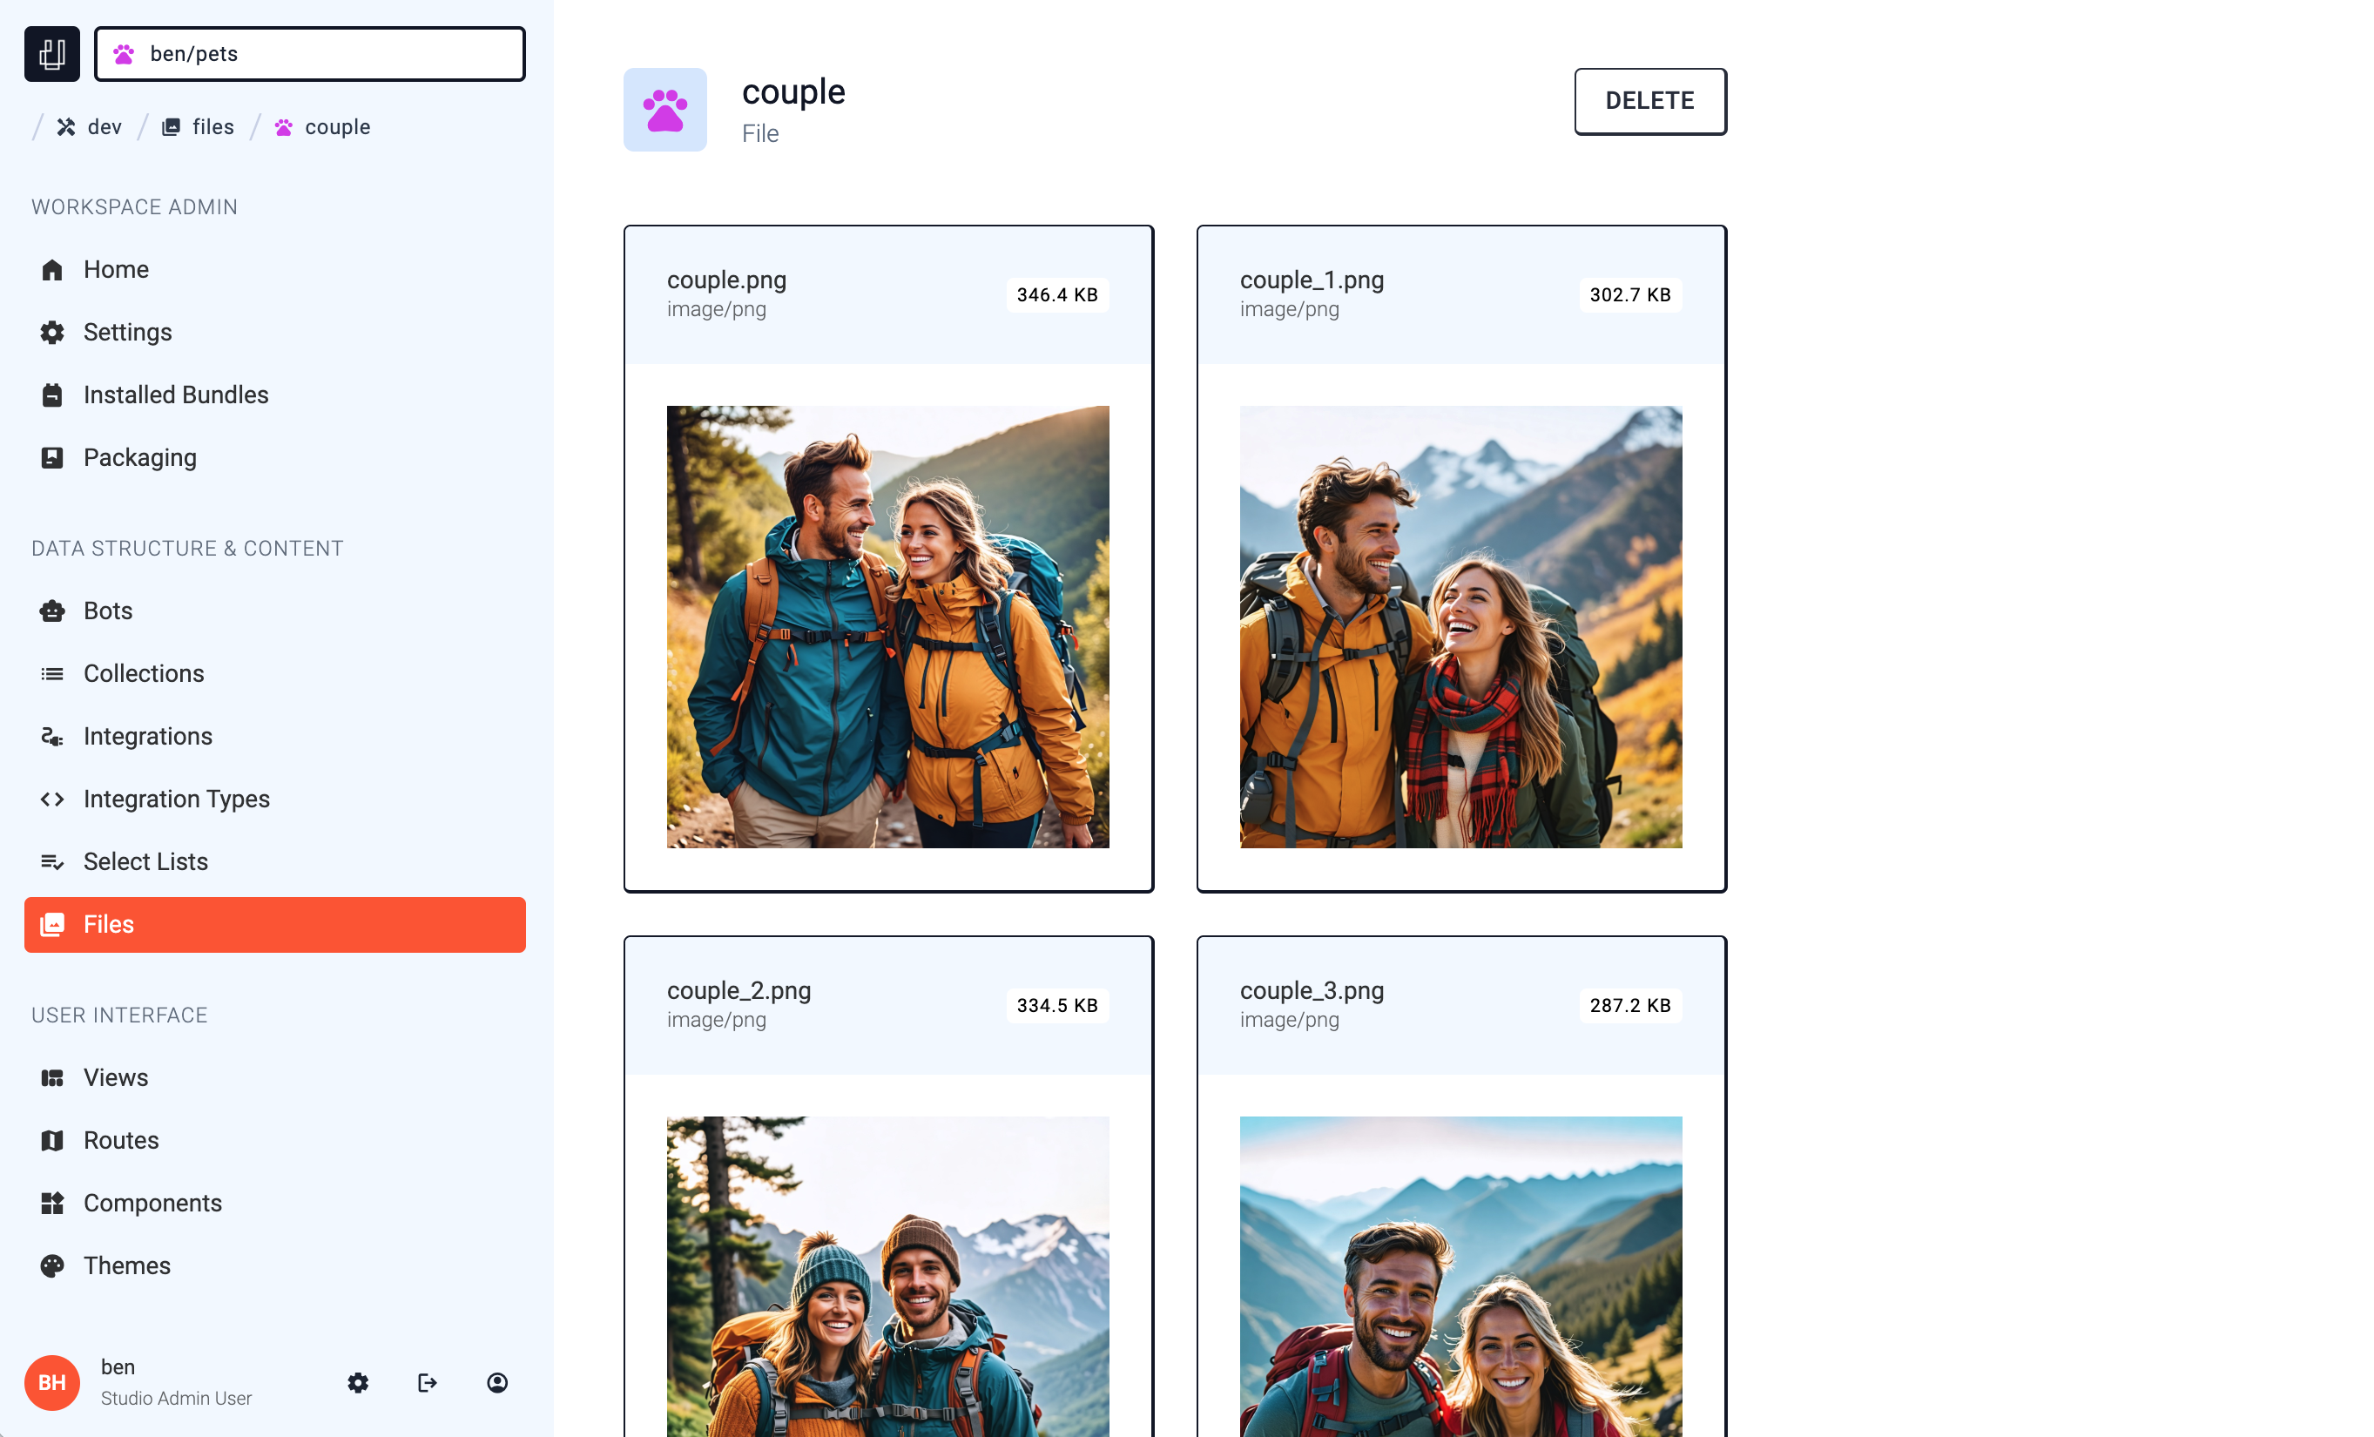Click the Studio Admin User label

point(176,1398)
